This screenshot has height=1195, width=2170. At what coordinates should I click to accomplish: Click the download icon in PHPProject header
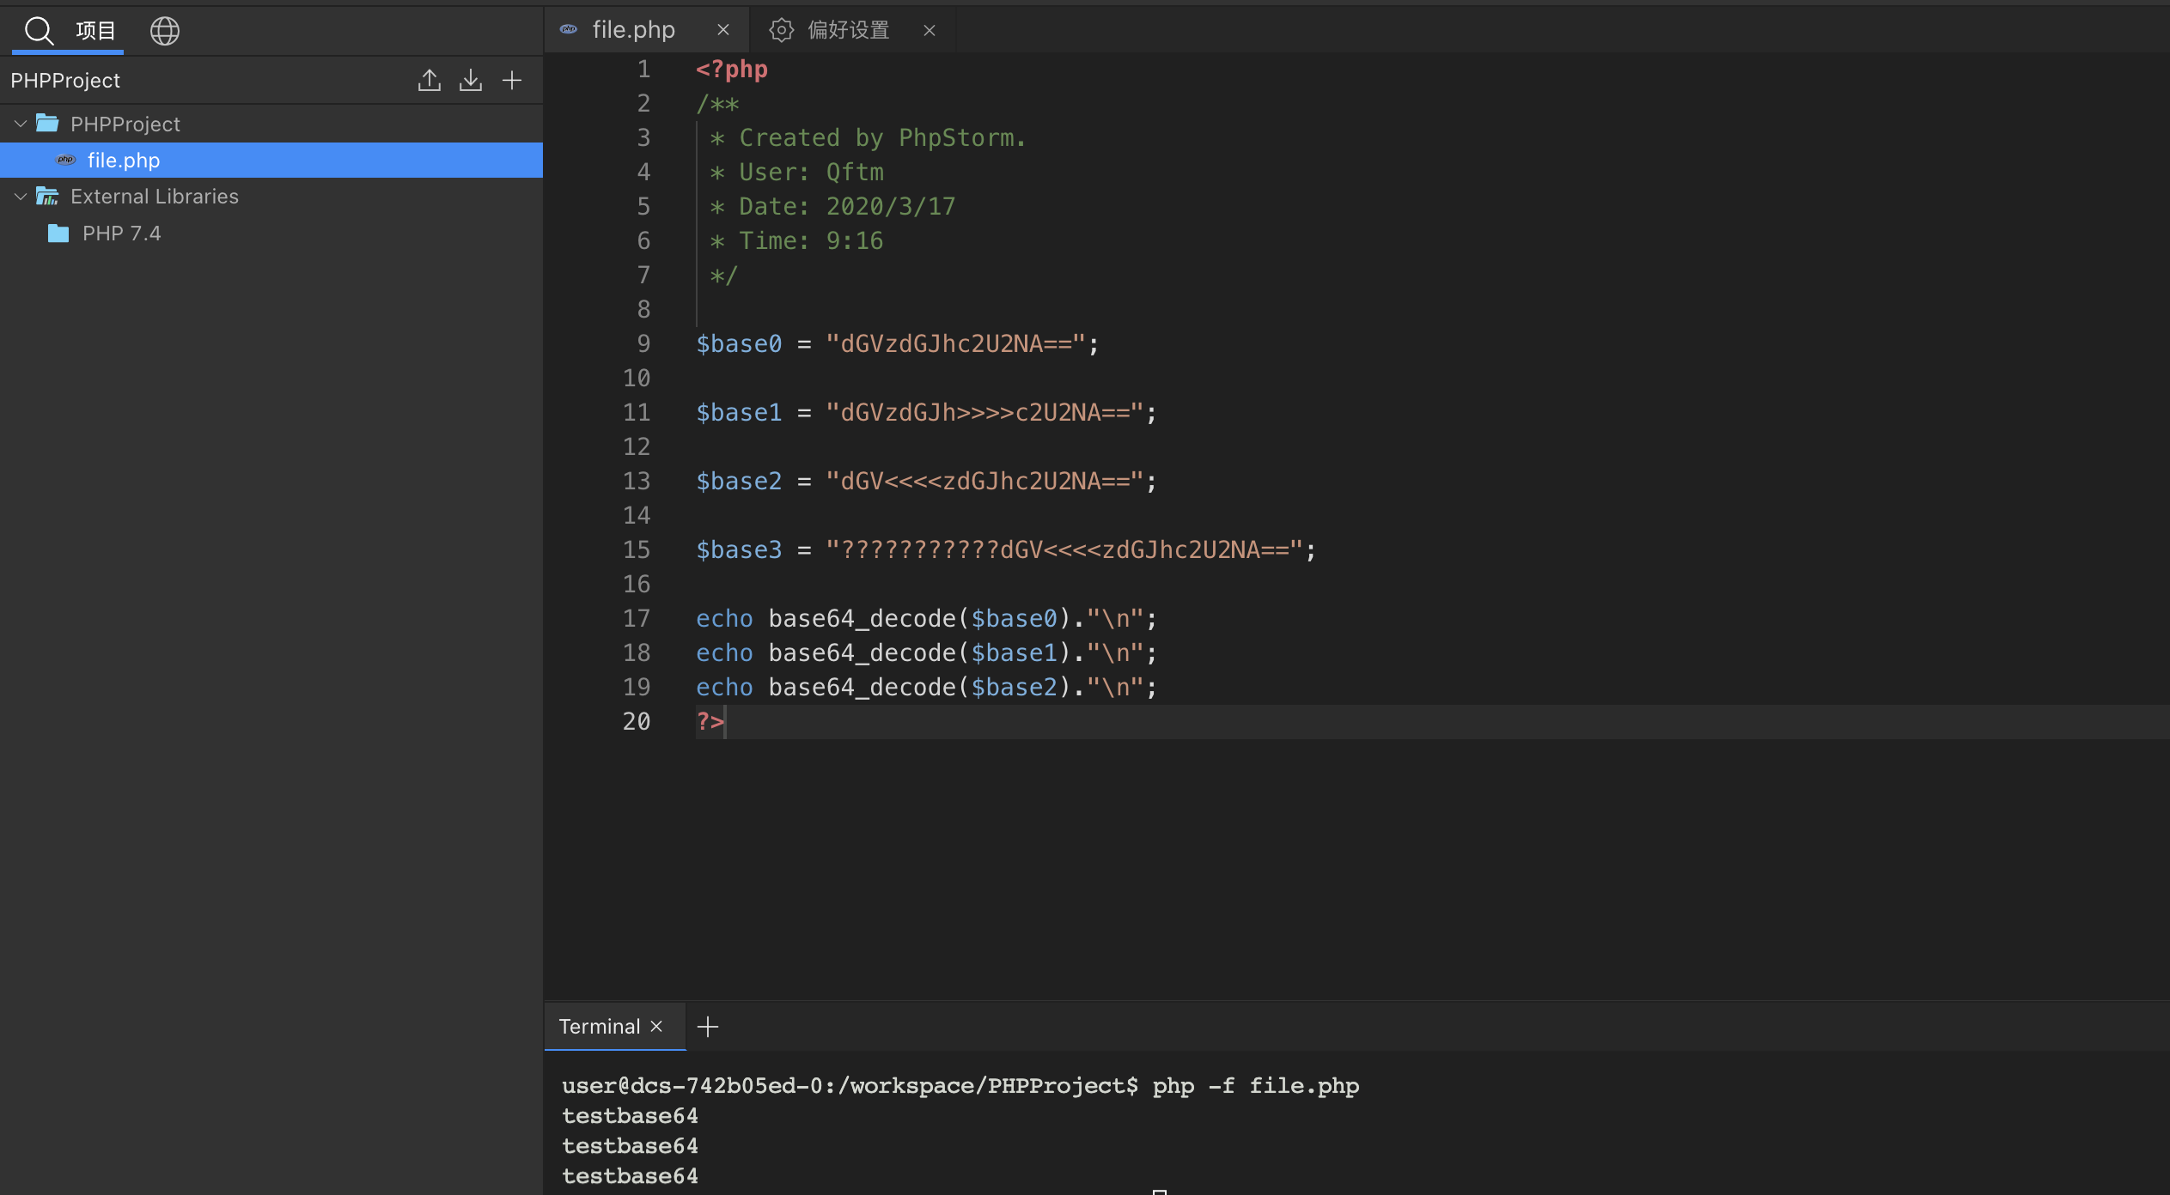(471, 80)
